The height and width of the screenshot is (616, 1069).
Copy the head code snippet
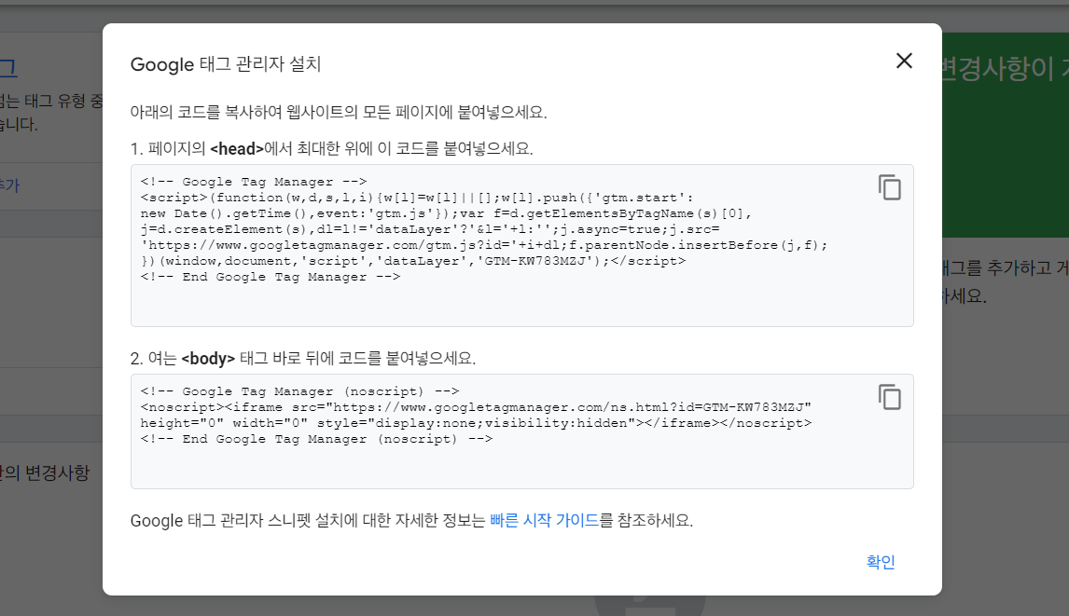click(x=890, y=187)
